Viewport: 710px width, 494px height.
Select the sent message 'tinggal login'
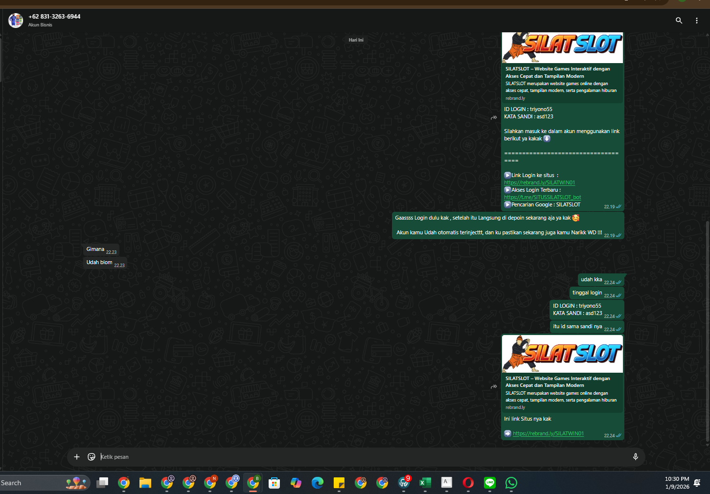[596, 293]
